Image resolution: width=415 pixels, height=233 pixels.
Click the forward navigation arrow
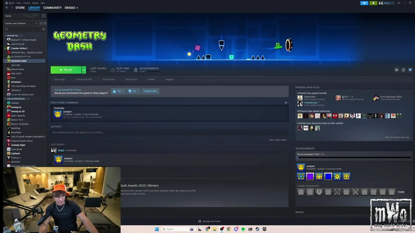point(12,8)
